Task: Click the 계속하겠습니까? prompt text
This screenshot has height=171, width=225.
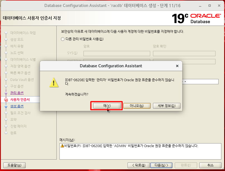Action: 76,94
